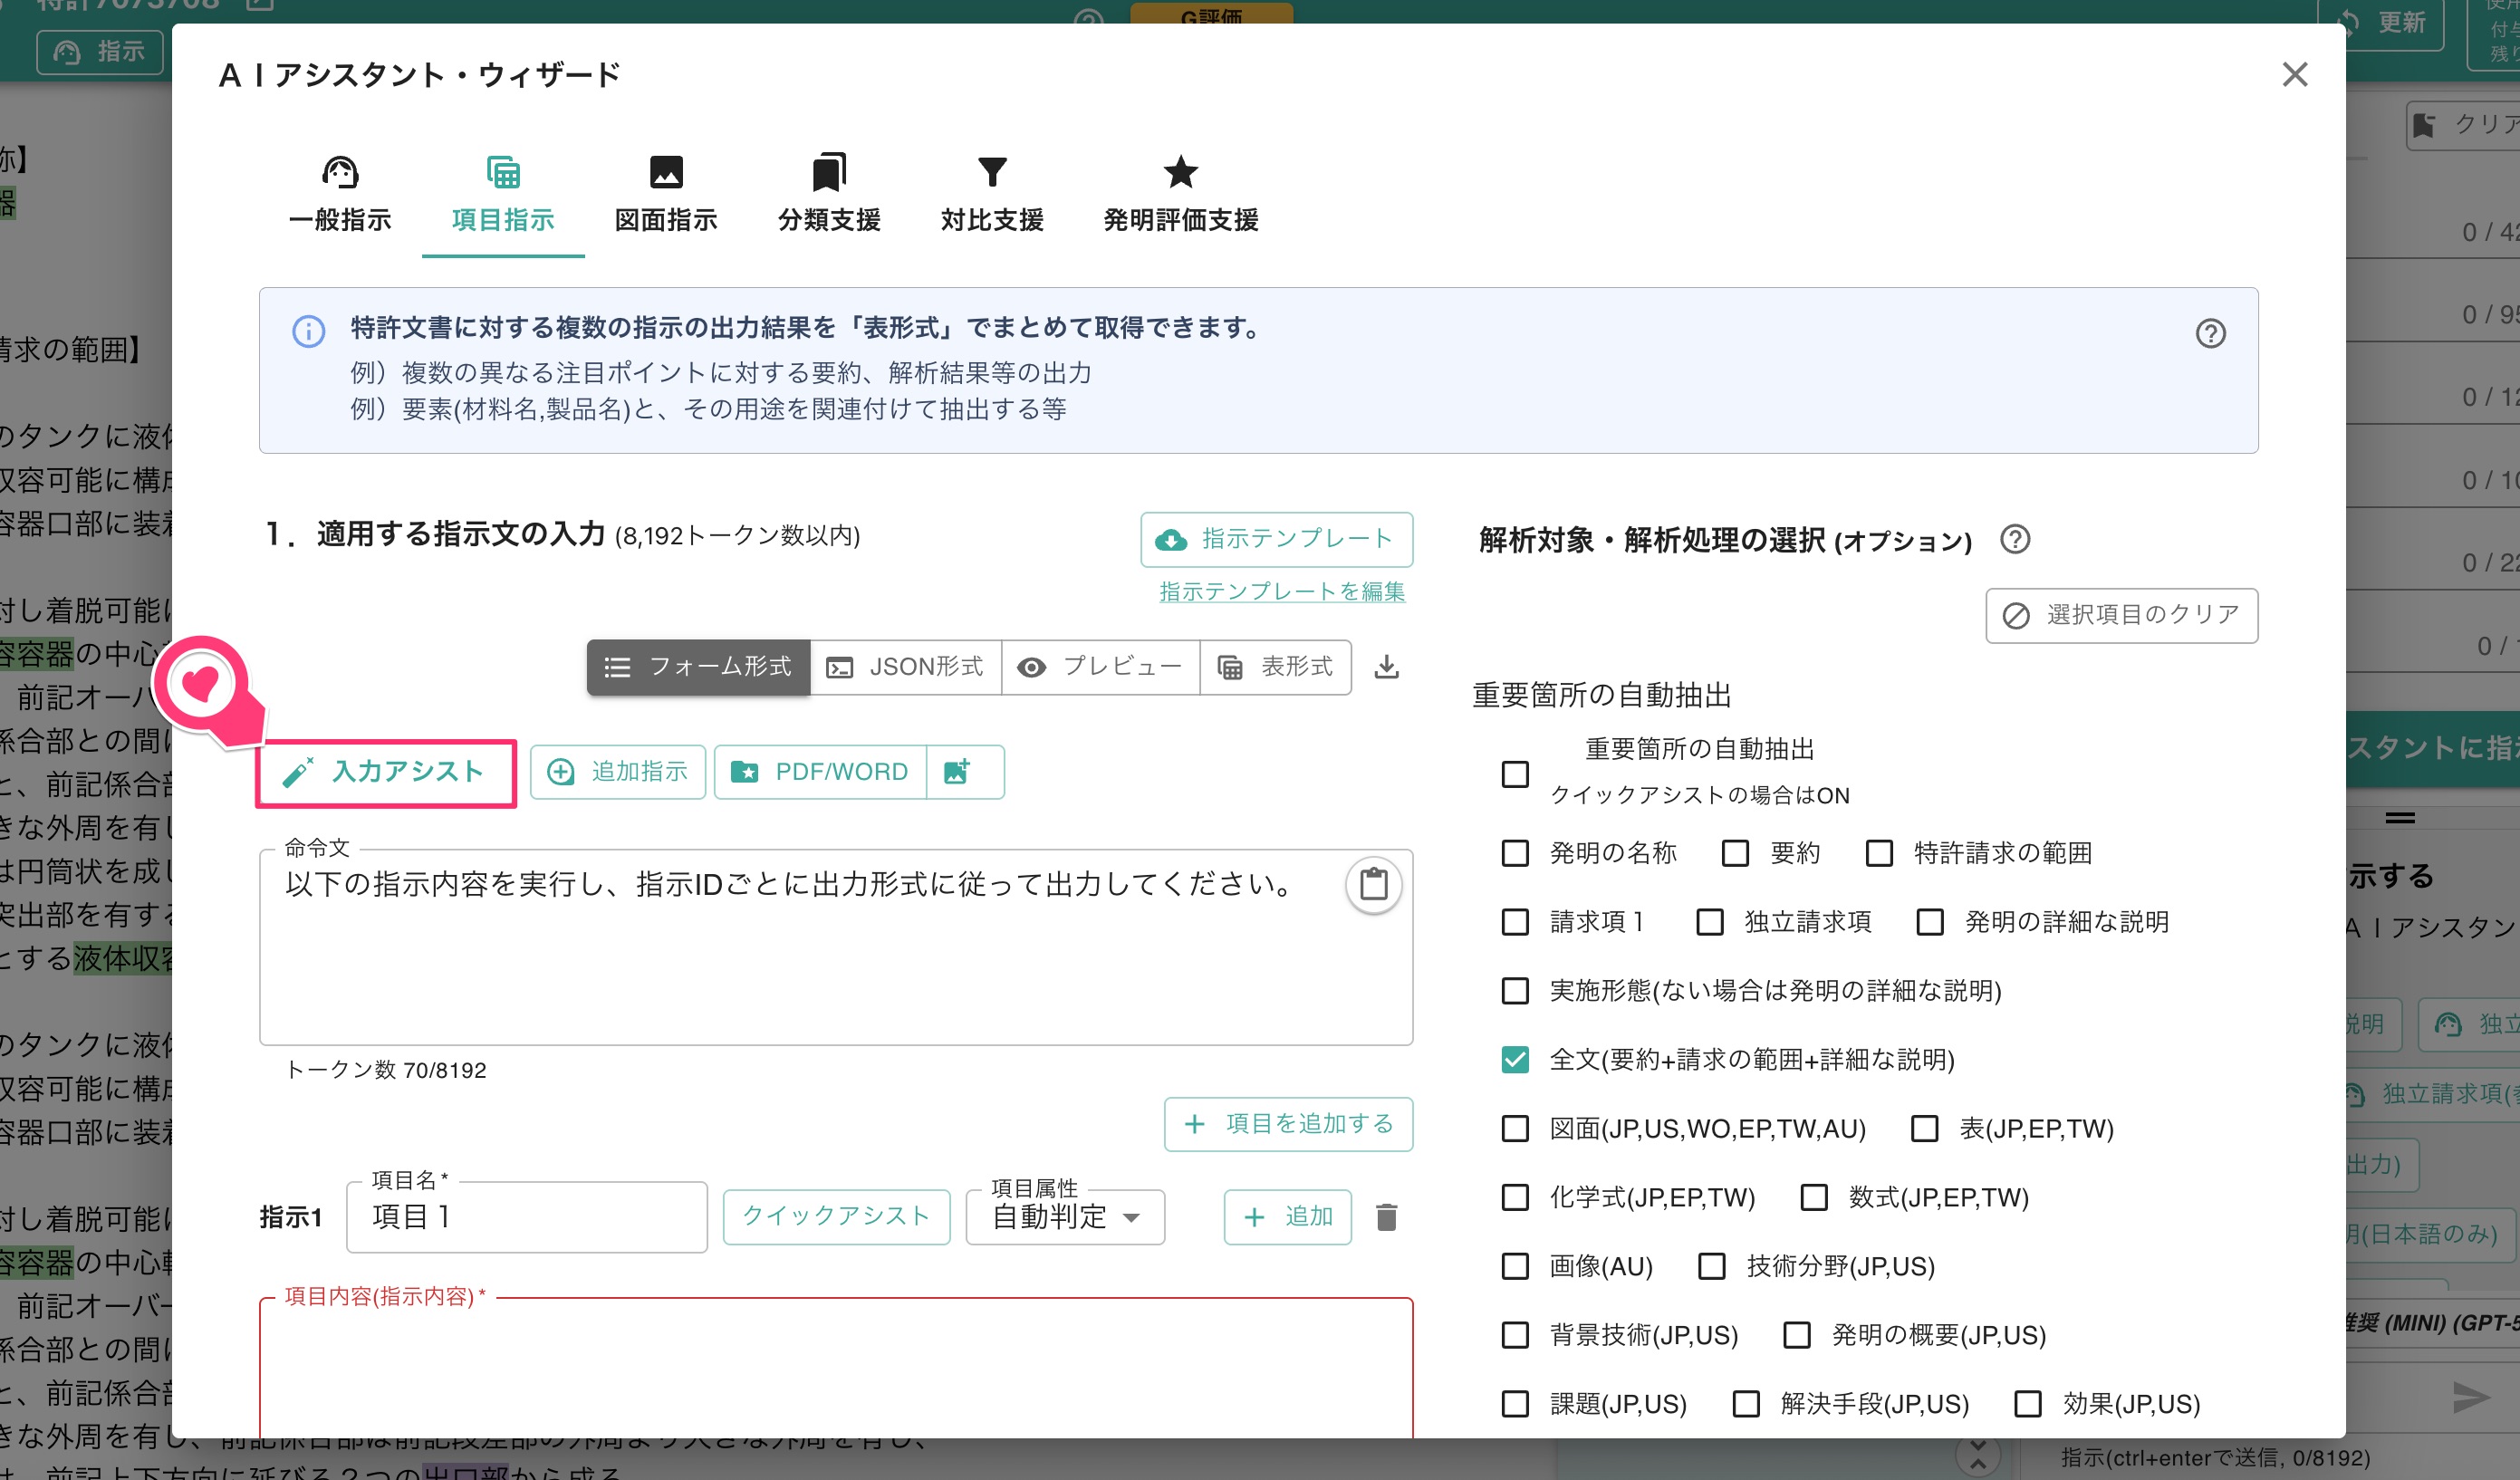The width and height of the screenshot is (2520, 1480).
Task: Check the 化学式(JP,EP,TW) checkbox
Action: (1515, 1198)
